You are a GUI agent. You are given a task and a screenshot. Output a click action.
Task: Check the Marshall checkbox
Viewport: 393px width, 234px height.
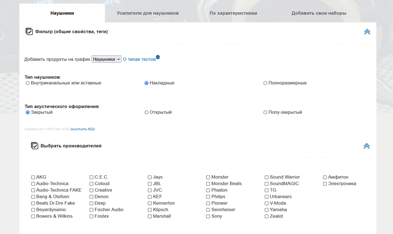pos(150,216)
